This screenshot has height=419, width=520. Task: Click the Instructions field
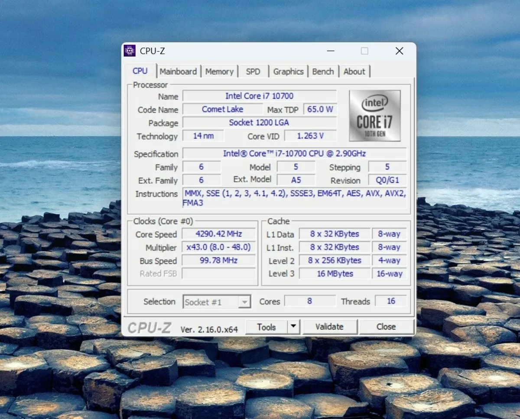click(x=295, y=198)
